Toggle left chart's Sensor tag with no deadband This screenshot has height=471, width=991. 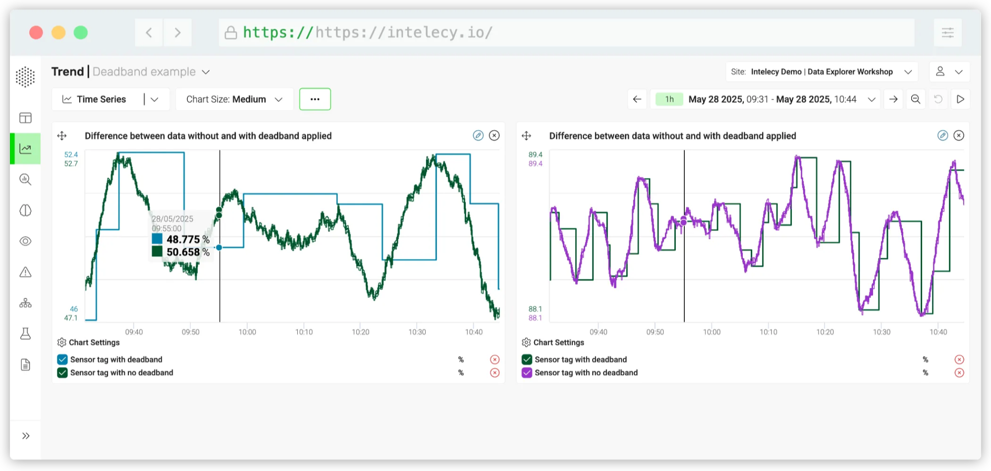(62, 373)
